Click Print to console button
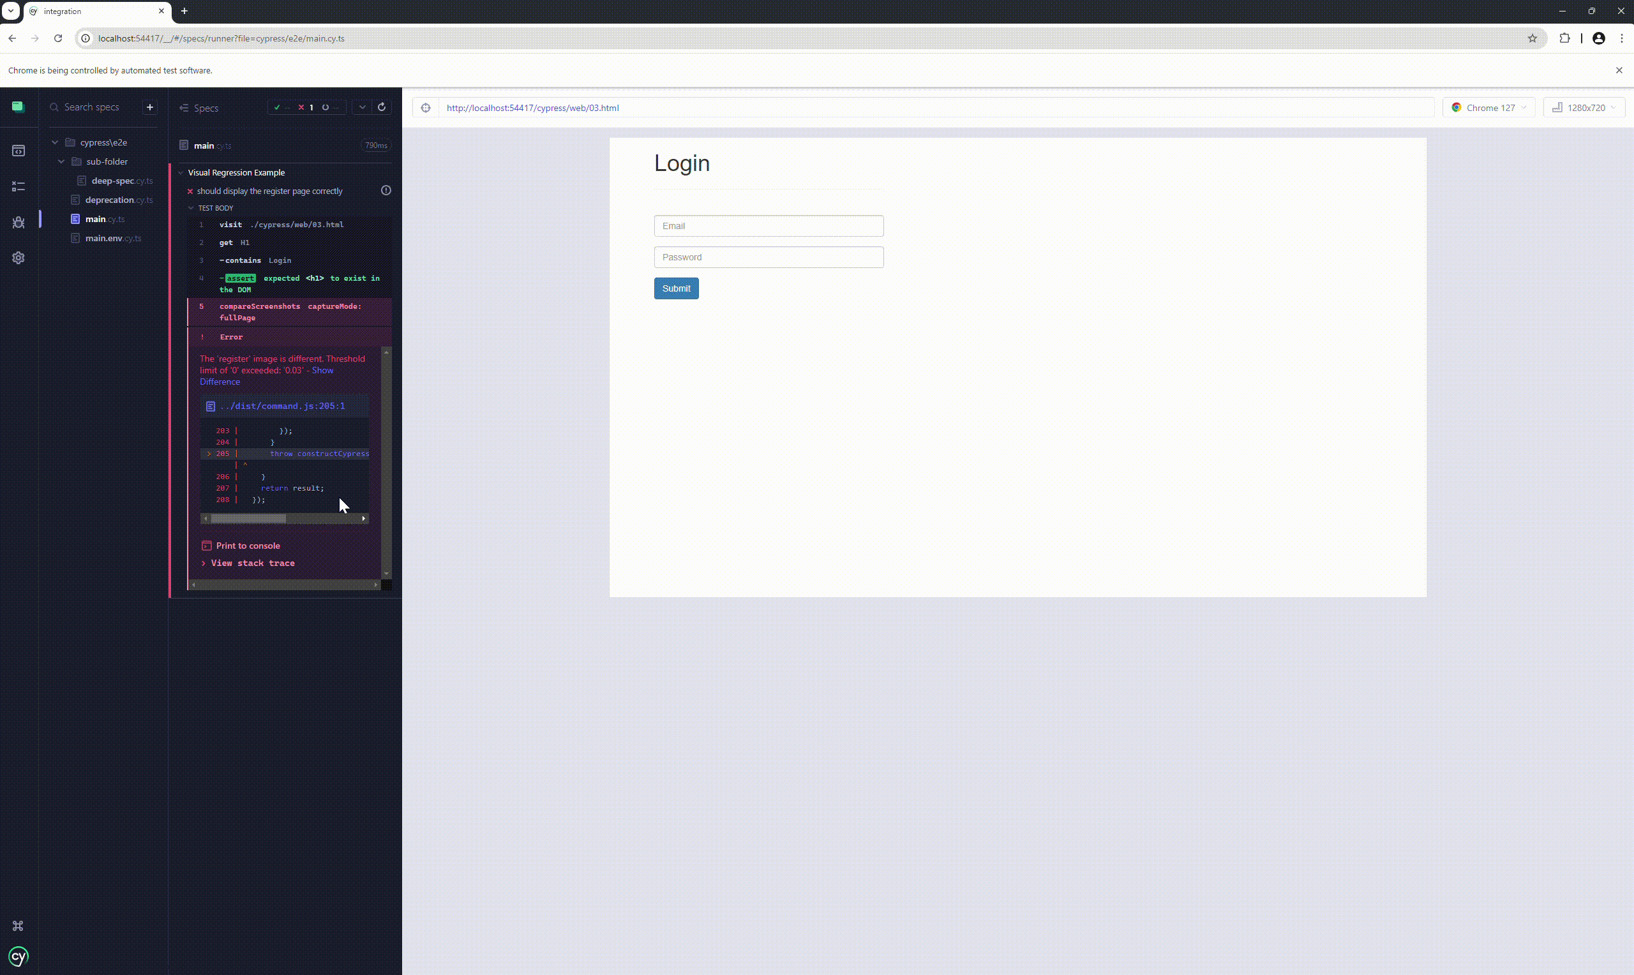Viewport: 1634px width, 975px height. pos(247,546)
